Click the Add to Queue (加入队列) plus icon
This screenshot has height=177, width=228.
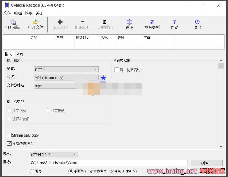(x=60, y=22)
